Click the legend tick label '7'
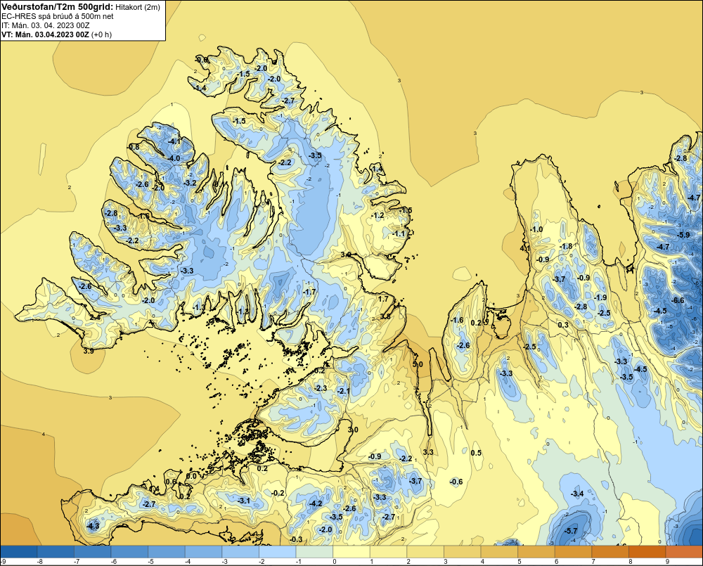The image size is (703, 566). click(x=593, y=562)
